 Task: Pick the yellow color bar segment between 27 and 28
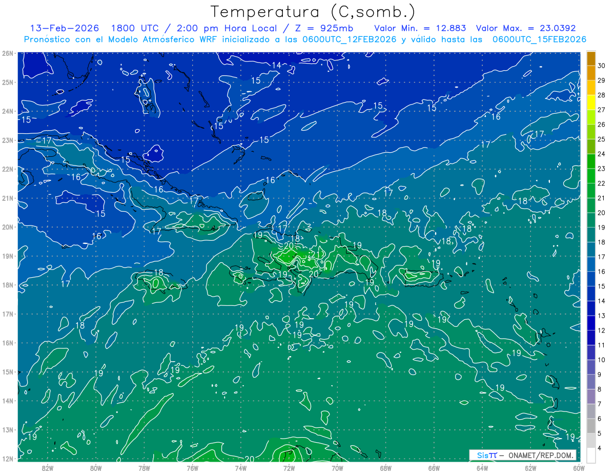(591, 102)
